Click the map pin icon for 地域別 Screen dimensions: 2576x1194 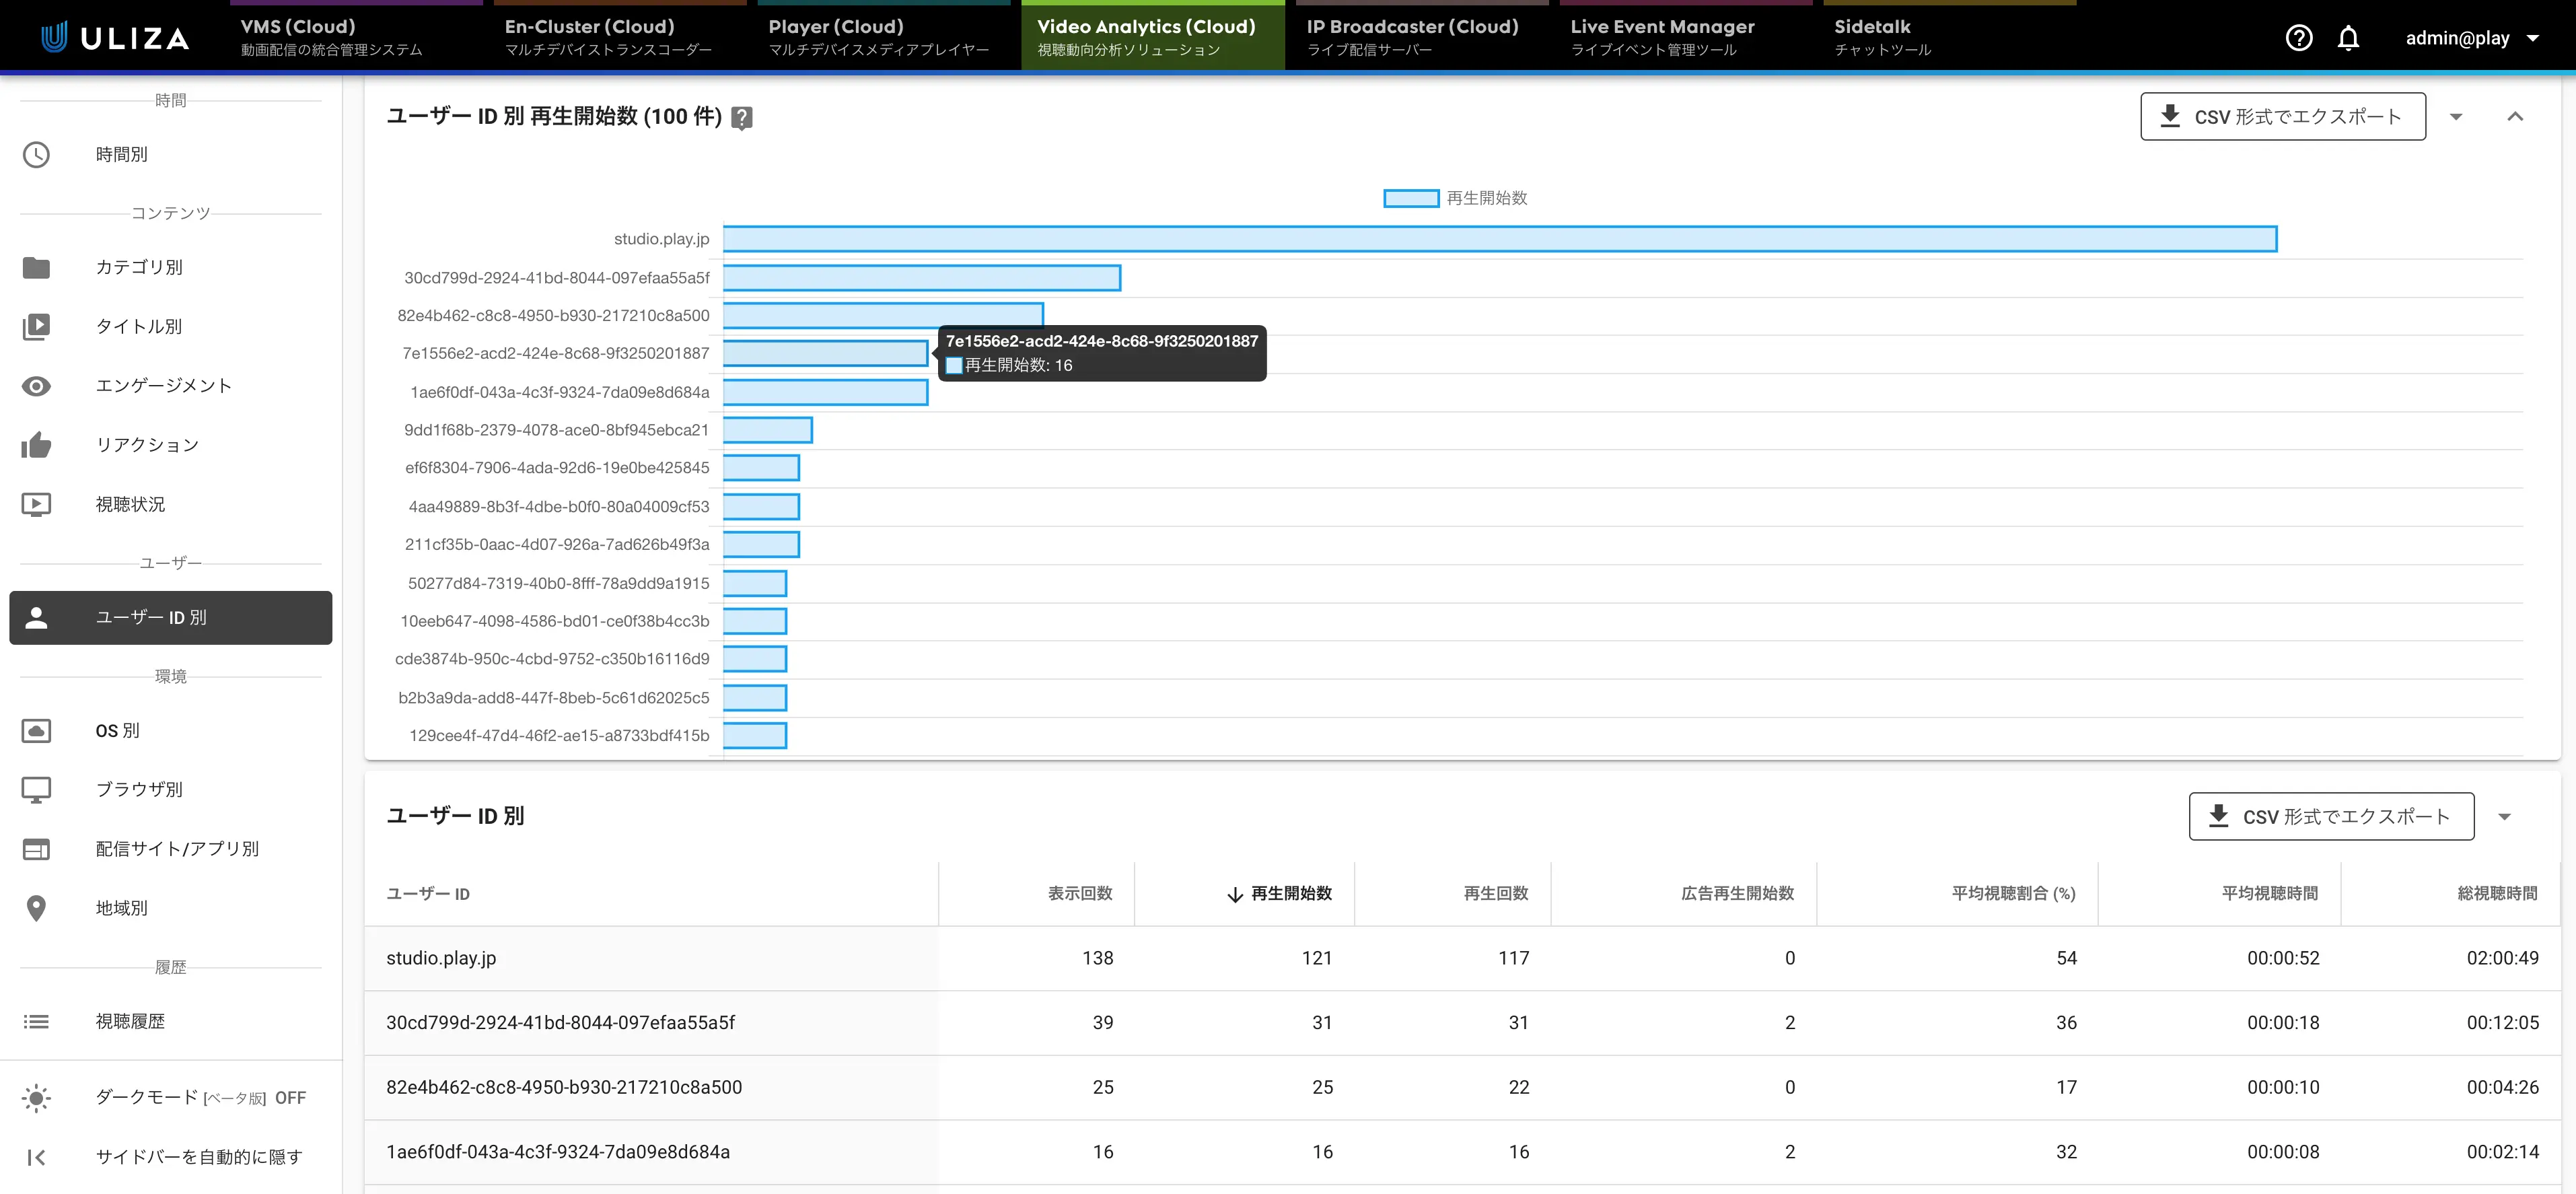pos(36,908)
